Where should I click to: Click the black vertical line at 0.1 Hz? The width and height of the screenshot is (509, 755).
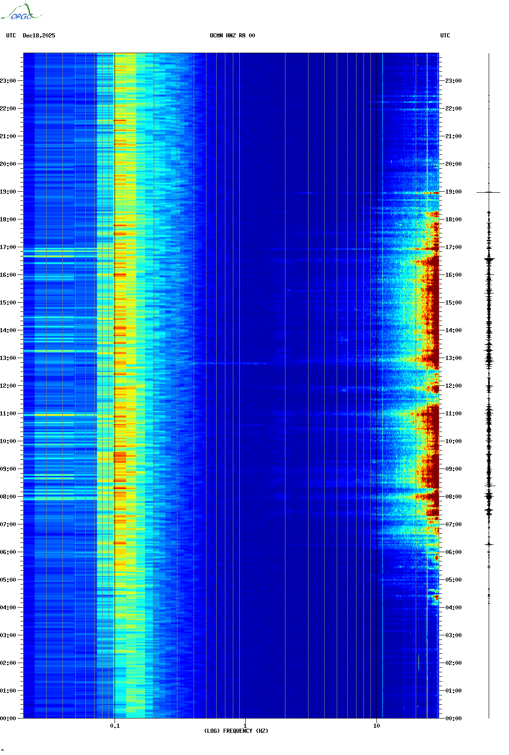[114, 370]
